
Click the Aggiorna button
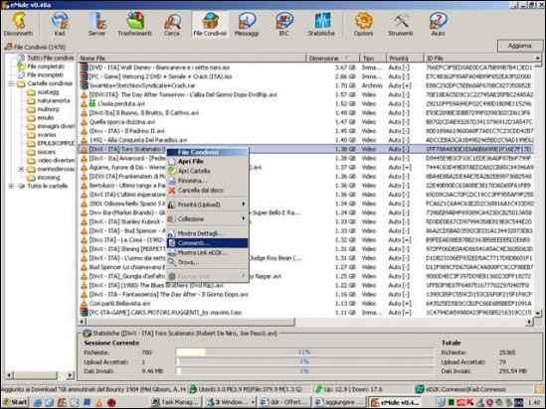pyautogui.click(x=520, y=46)
